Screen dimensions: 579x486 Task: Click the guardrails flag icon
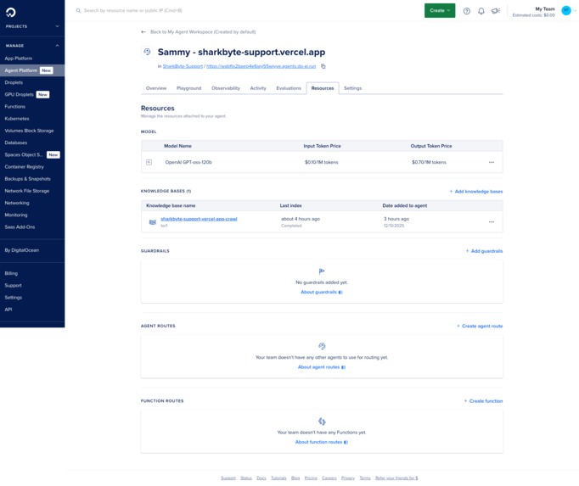point(322,271)
